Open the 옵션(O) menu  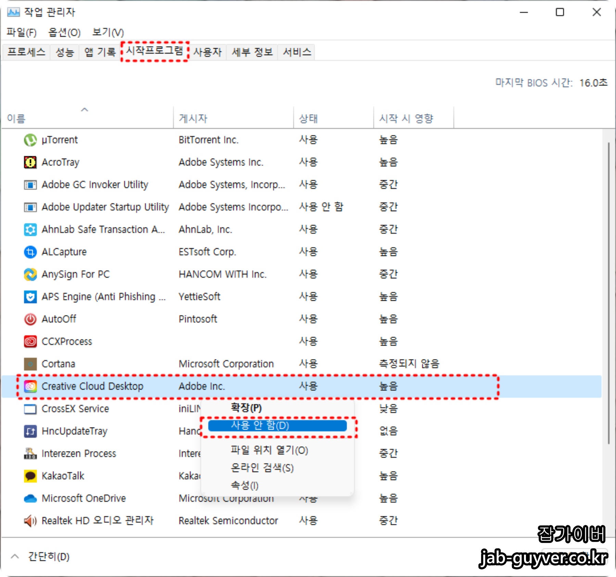point(64,32)
